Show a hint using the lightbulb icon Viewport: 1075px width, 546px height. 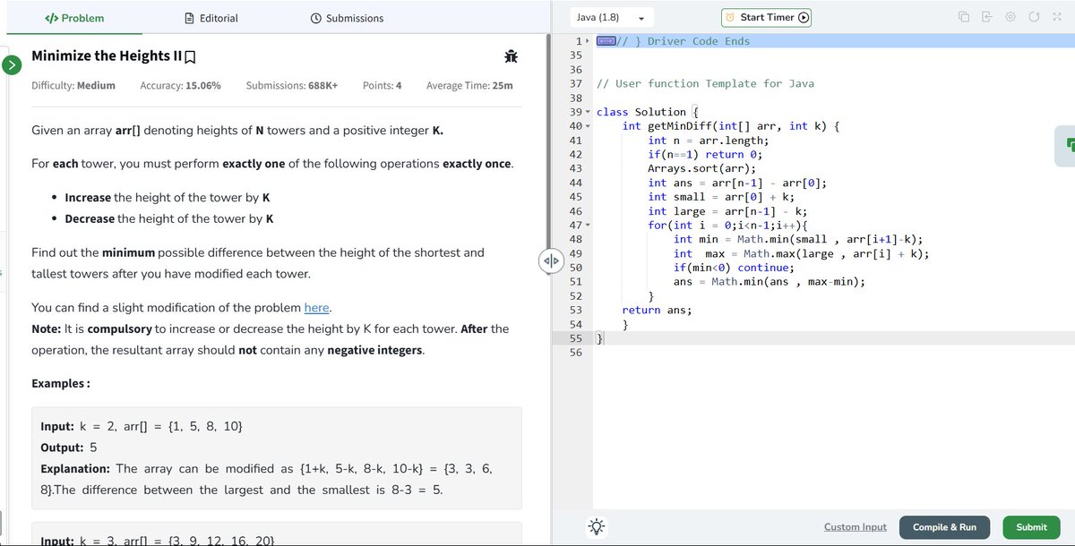[x=595, y=527]
